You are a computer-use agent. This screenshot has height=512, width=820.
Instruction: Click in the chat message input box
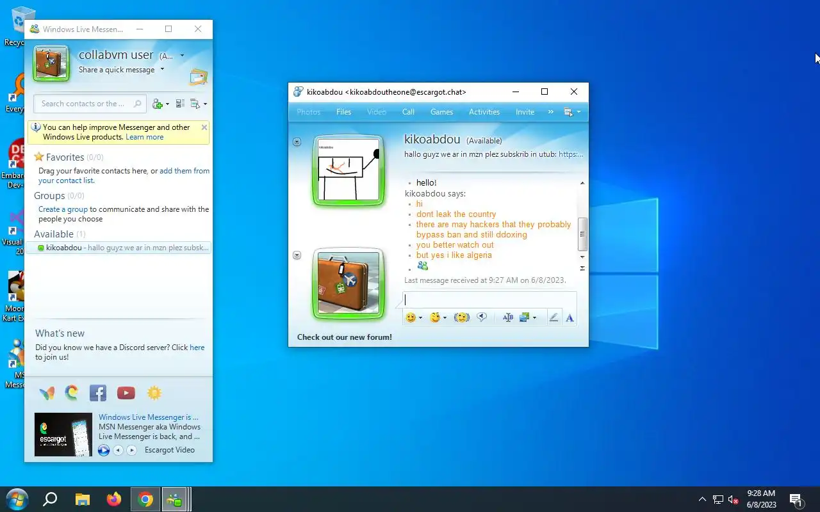click(x=489, y=300)
